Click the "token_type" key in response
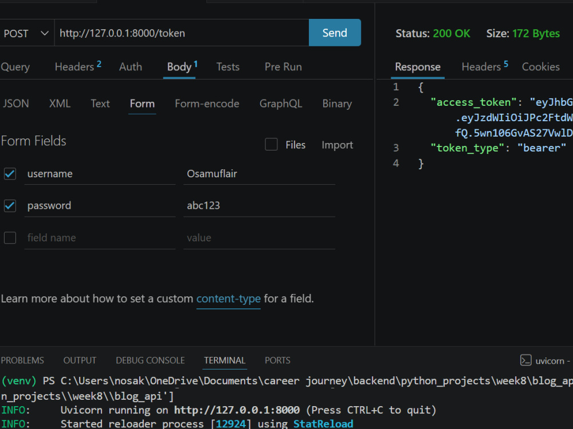The image size is (573, 429). 468,148
